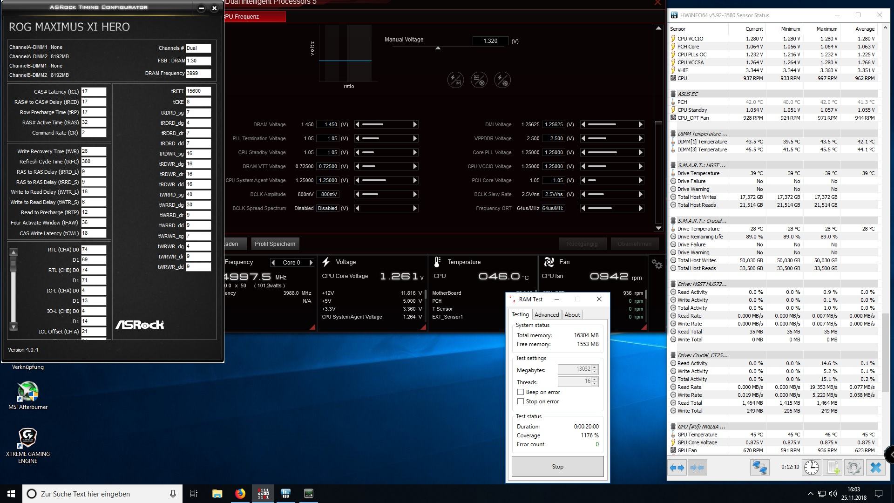Open File Explorer from the taskbar
Viewport: 894px width, 503px height.
click(x=217, y=494)
